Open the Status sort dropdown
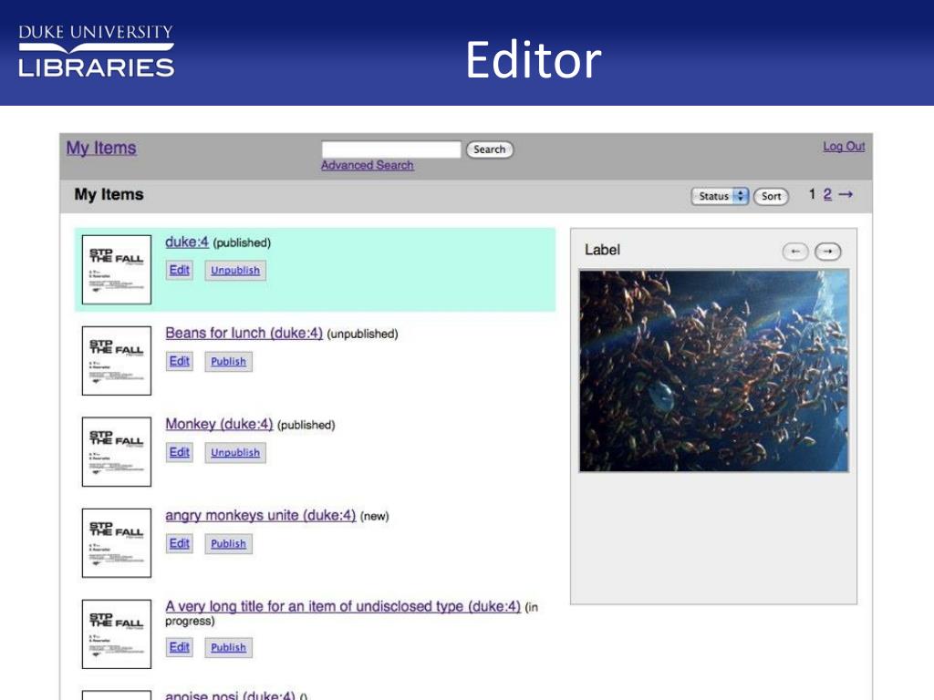The height and width of the screenshot is (700, 934). point(720,196)
